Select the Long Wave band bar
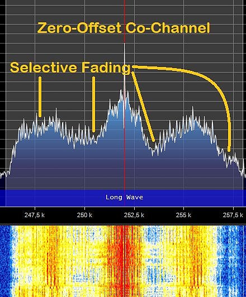The height and width of the screenshot is (297, 246). (x=123, y=198)
